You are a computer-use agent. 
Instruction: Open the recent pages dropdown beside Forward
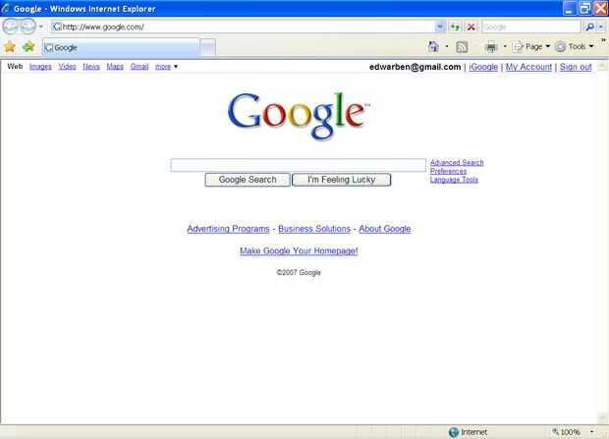pos(41,27)
